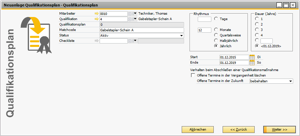
Task: Open the Mitarbeiter choose-from-list round icon
Action: coord(130,14)
